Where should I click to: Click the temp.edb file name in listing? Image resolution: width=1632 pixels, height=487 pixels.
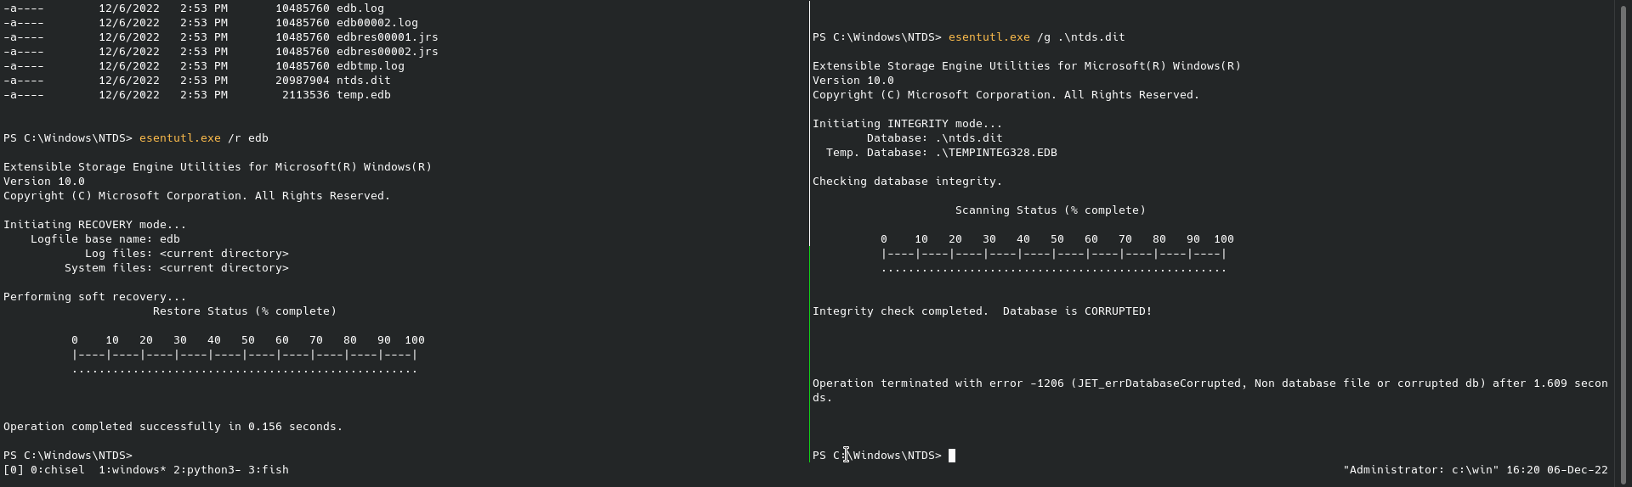[363, 95]
